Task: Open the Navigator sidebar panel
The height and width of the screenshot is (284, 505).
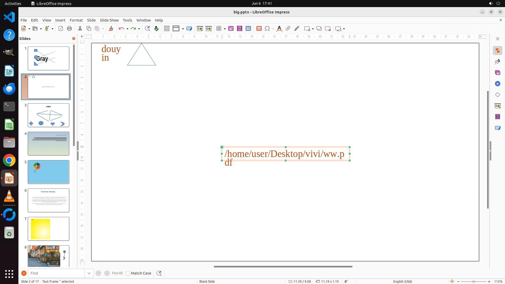Action: (497, 84)
